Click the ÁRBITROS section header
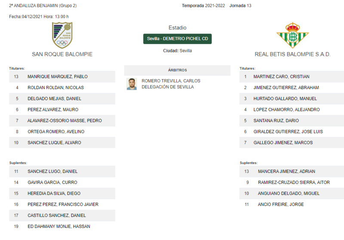The height and width of the screenshot is (240, 344). coord(177,70)
